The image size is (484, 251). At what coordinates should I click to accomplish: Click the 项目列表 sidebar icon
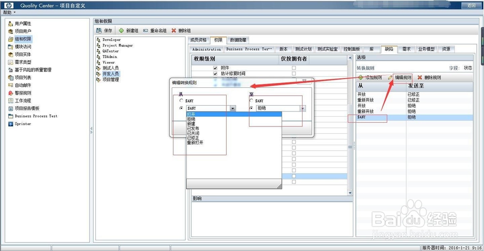coord(11,77)
